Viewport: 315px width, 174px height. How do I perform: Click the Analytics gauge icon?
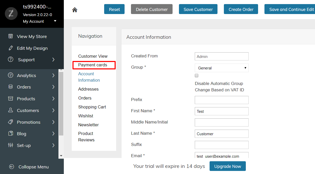point(10,75)
